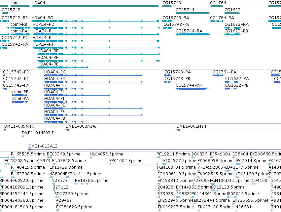Click protein CG15743-PA
The height and width of the screenshot is (212, 281).
click(178, 72)
